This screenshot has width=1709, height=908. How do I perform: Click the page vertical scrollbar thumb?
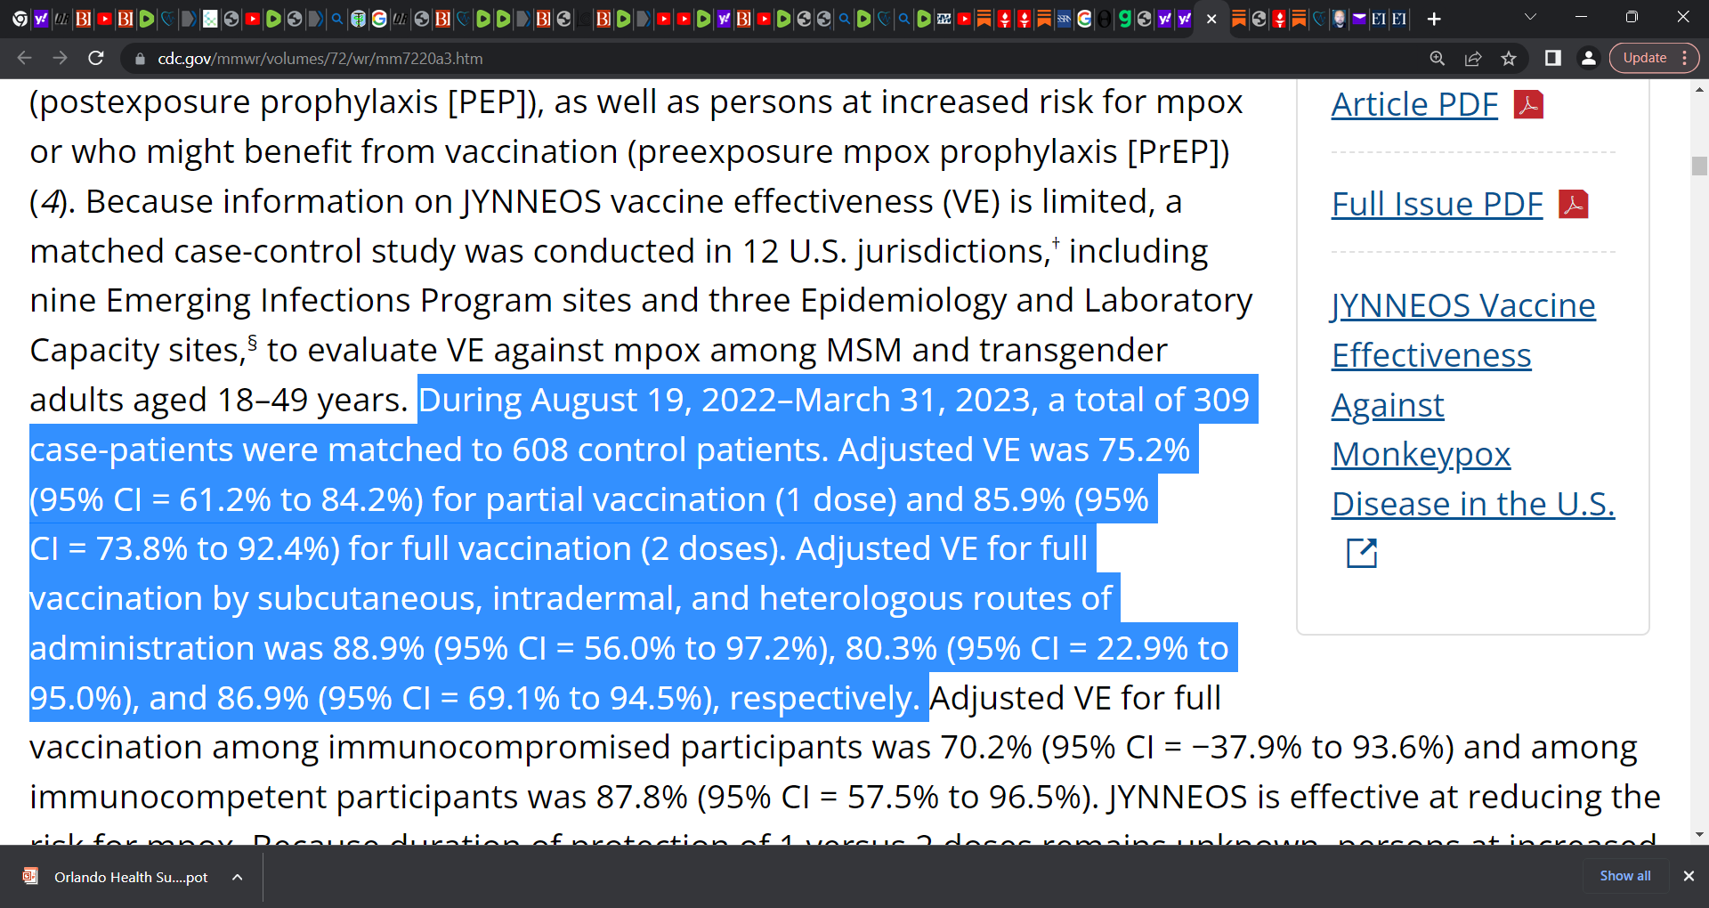point(1699,166)
